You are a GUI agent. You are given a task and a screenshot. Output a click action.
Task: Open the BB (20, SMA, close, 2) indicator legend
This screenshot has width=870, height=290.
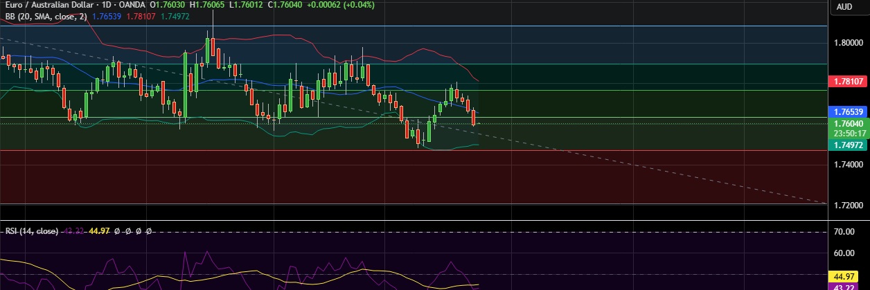tap(45, 16)
